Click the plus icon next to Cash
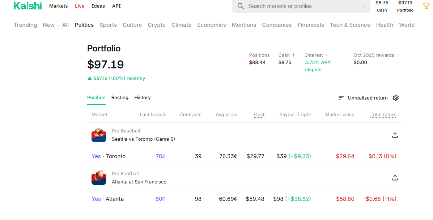 tap(293, 55)
